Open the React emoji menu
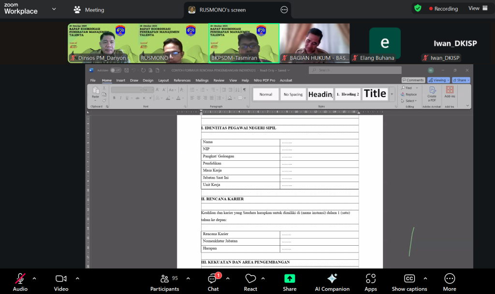 point(250,281)
